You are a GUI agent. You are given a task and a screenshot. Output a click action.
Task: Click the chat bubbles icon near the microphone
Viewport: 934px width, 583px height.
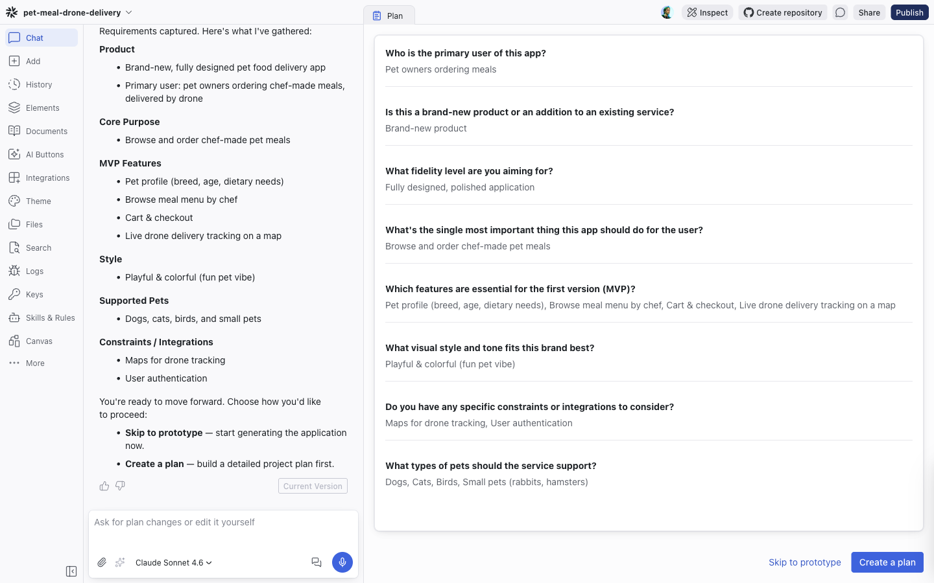pos(317,562)
